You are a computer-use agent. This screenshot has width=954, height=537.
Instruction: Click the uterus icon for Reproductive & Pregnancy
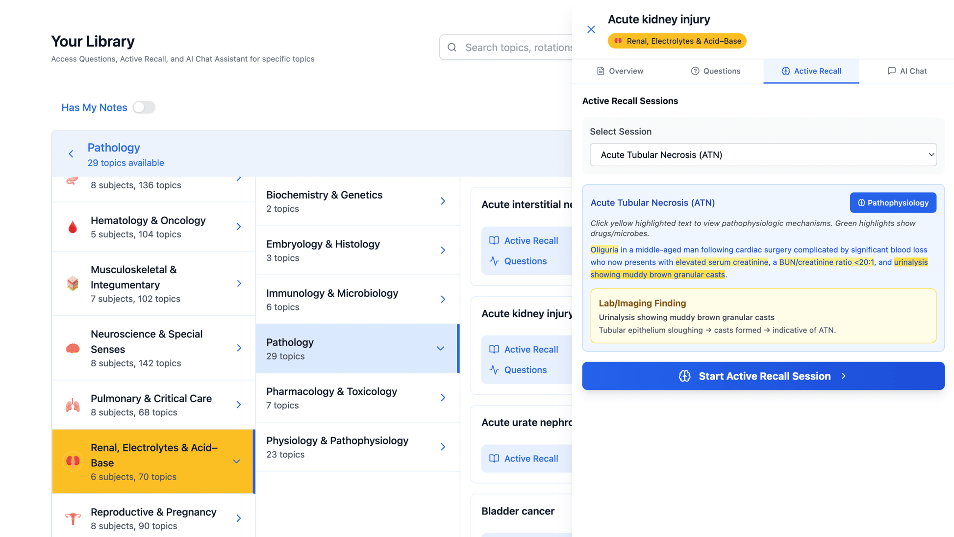pos(73,518)
